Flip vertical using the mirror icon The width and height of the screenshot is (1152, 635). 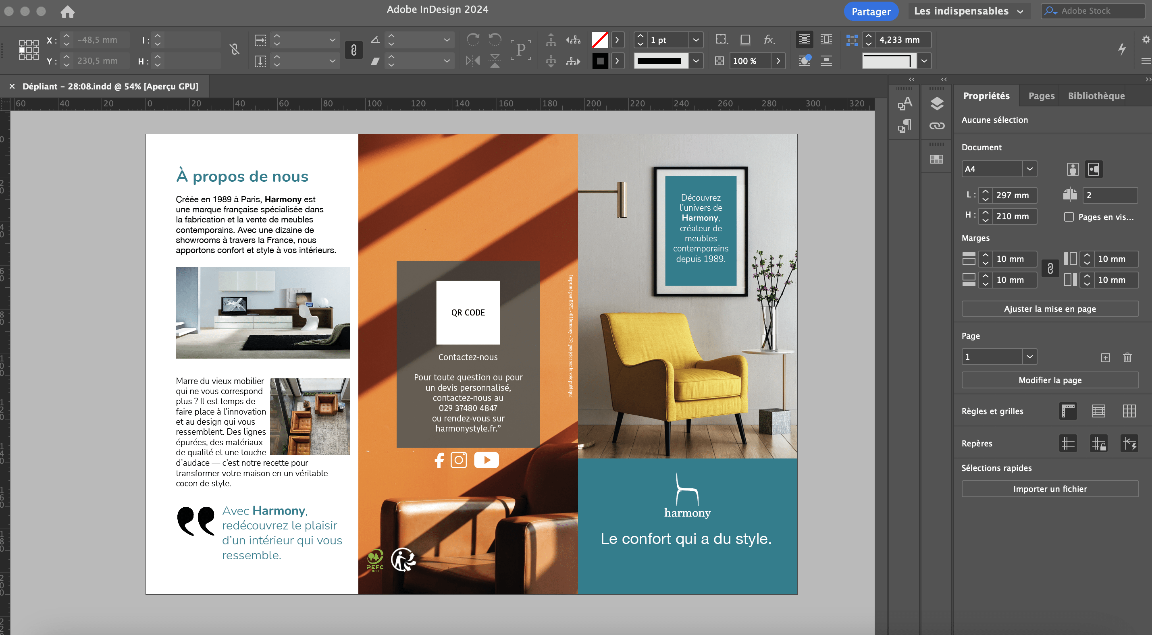[x=495, y=60]
